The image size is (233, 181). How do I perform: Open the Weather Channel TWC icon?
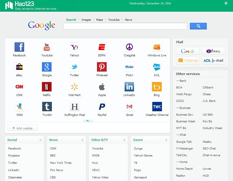click(157, 107)
